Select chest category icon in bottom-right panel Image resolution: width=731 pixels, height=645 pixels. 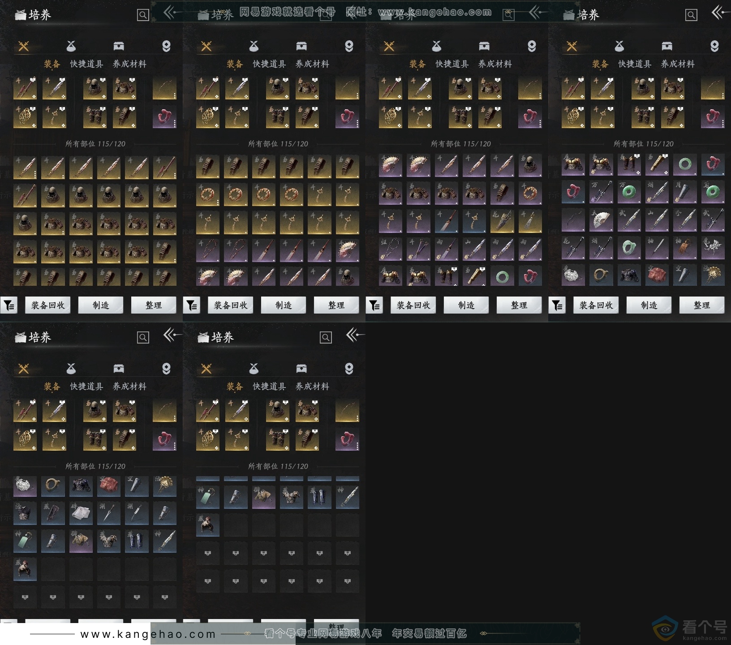301,369
